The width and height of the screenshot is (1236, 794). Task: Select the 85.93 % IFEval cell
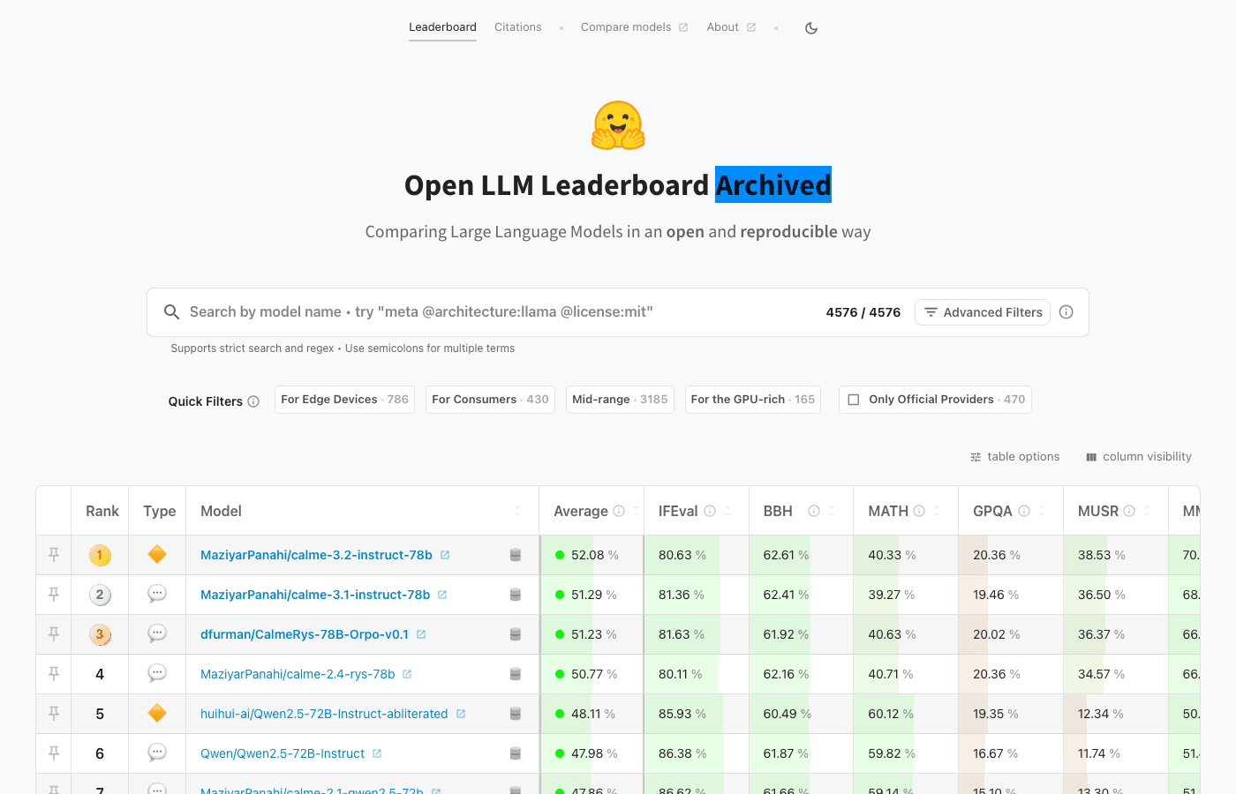click(697, 714)
